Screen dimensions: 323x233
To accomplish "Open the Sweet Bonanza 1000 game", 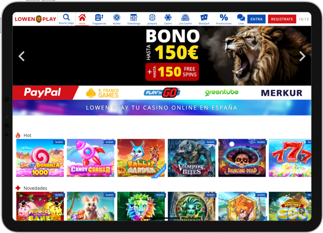I will pyautogui.click(x=40, y=158).
